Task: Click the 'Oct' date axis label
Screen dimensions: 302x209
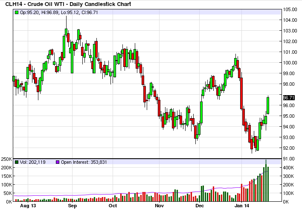Action: tap(113, 206)
